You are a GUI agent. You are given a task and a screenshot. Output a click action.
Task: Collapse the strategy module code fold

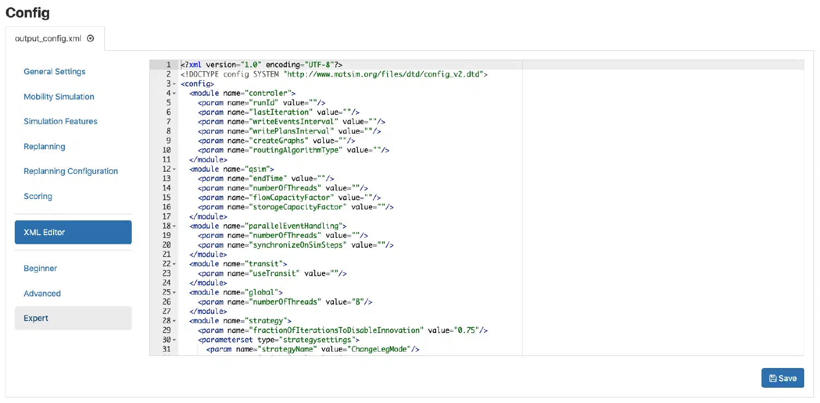pyautogui.click(x=175, y=320)
